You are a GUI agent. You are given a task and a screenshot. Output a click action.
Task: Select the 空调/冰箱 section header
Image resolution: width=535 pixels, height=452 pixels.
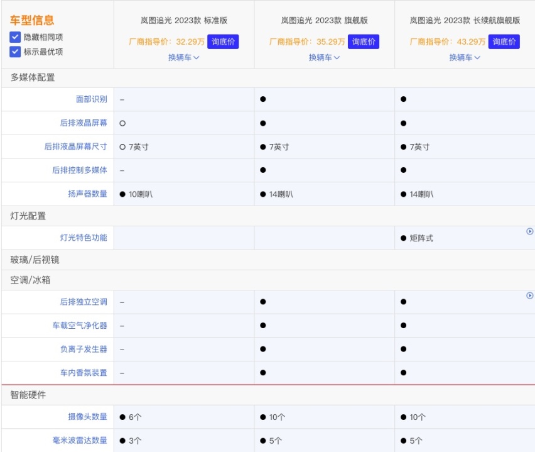(x=30, y=280)
